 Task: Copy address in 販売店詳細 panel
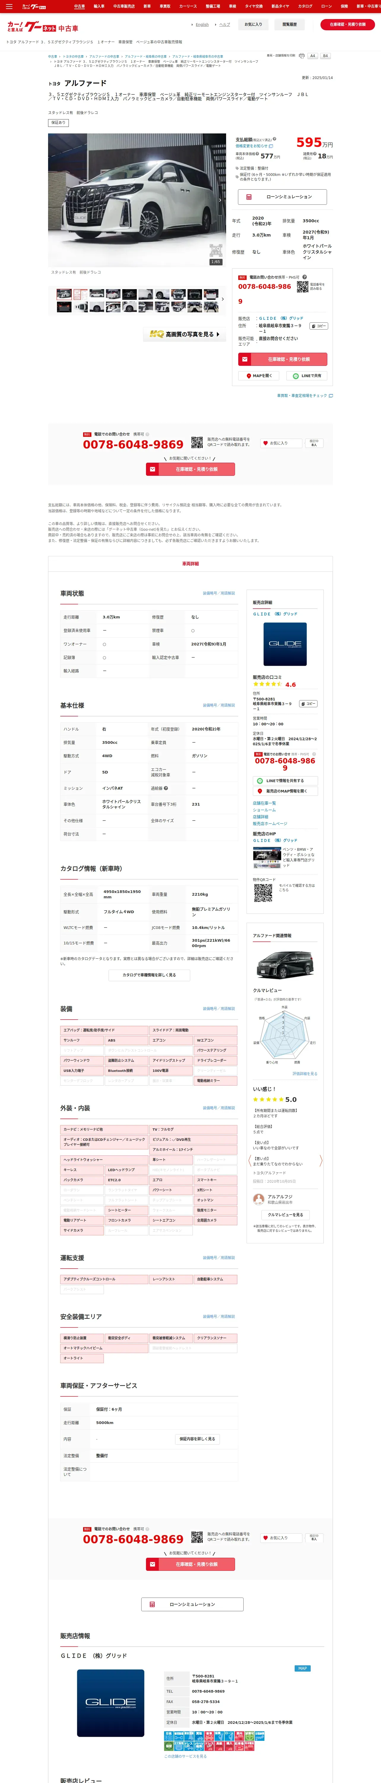(x=308, y=704)
